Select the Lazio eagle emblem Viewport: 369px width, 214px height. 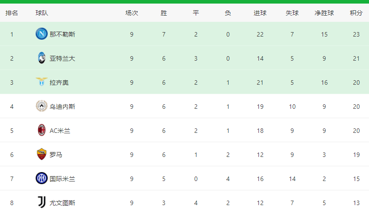pos(41,82)
